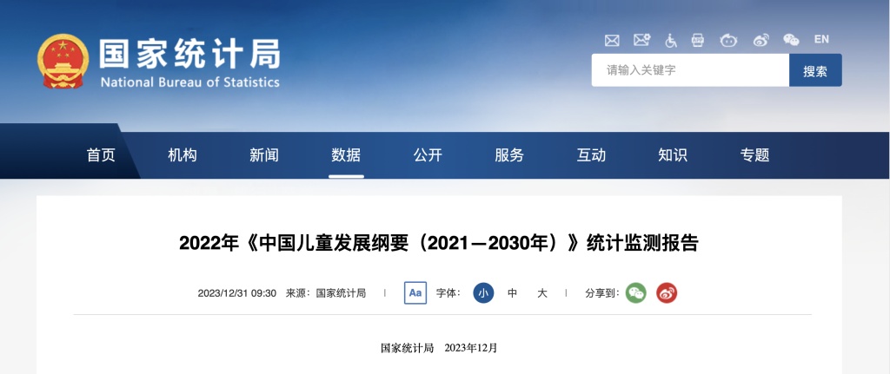This screenshot has height=374, width=890.
Task: Select small font size 小
Action: 483,293
